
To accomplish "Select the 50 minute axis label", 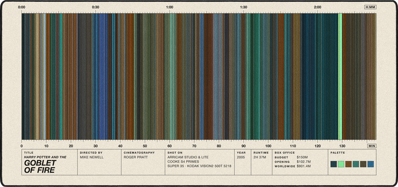I will (145, 146).
